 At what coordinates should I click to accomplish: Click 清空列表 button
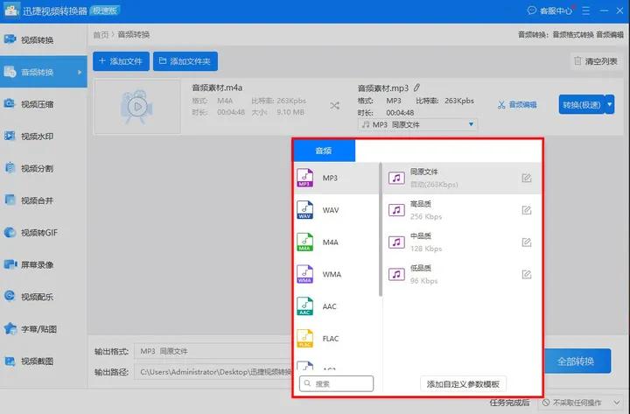point(596,61)
